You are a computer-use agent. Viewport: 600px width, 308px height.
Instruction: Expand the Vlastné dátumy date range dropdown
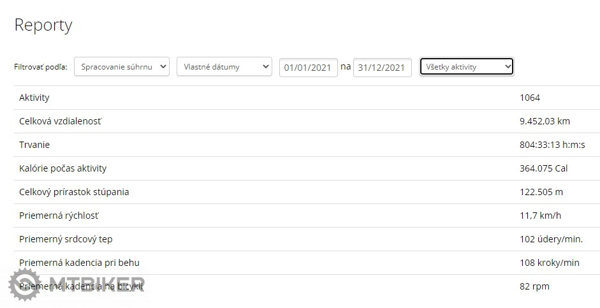(x=224, y=66)
